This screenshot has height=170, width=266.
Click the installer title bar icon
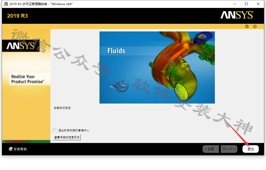click(6, 4)
